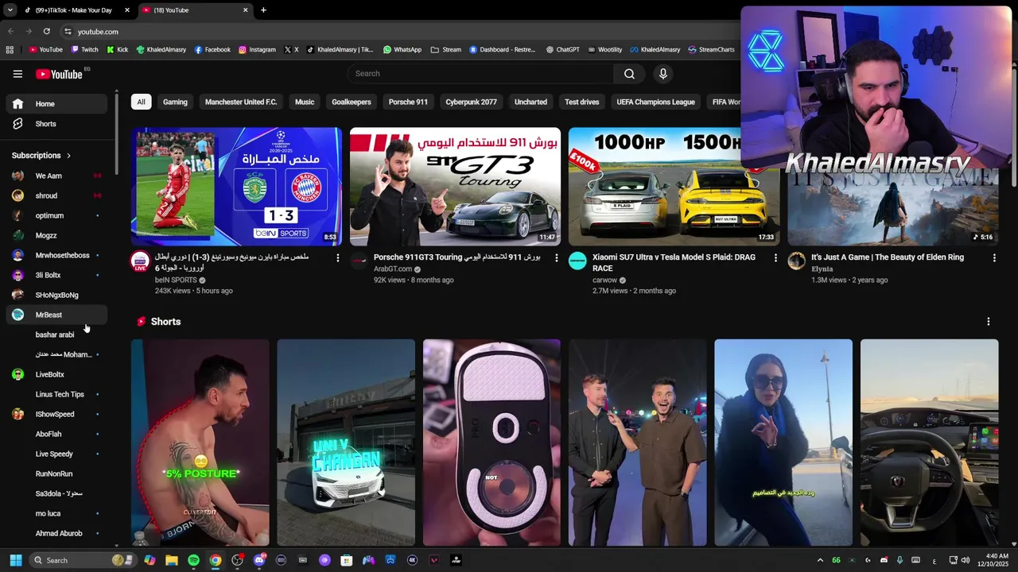Image resolution: width=1018 pixels, height=572 pixels.
Task: Open the YouTube hamburger guide menu
Action: 17,74
